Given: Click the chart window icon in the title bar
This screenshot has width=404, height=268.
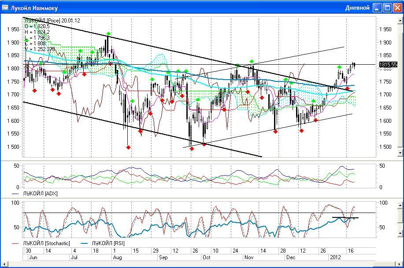Looking at the screenshot, I should coord(5,8).
